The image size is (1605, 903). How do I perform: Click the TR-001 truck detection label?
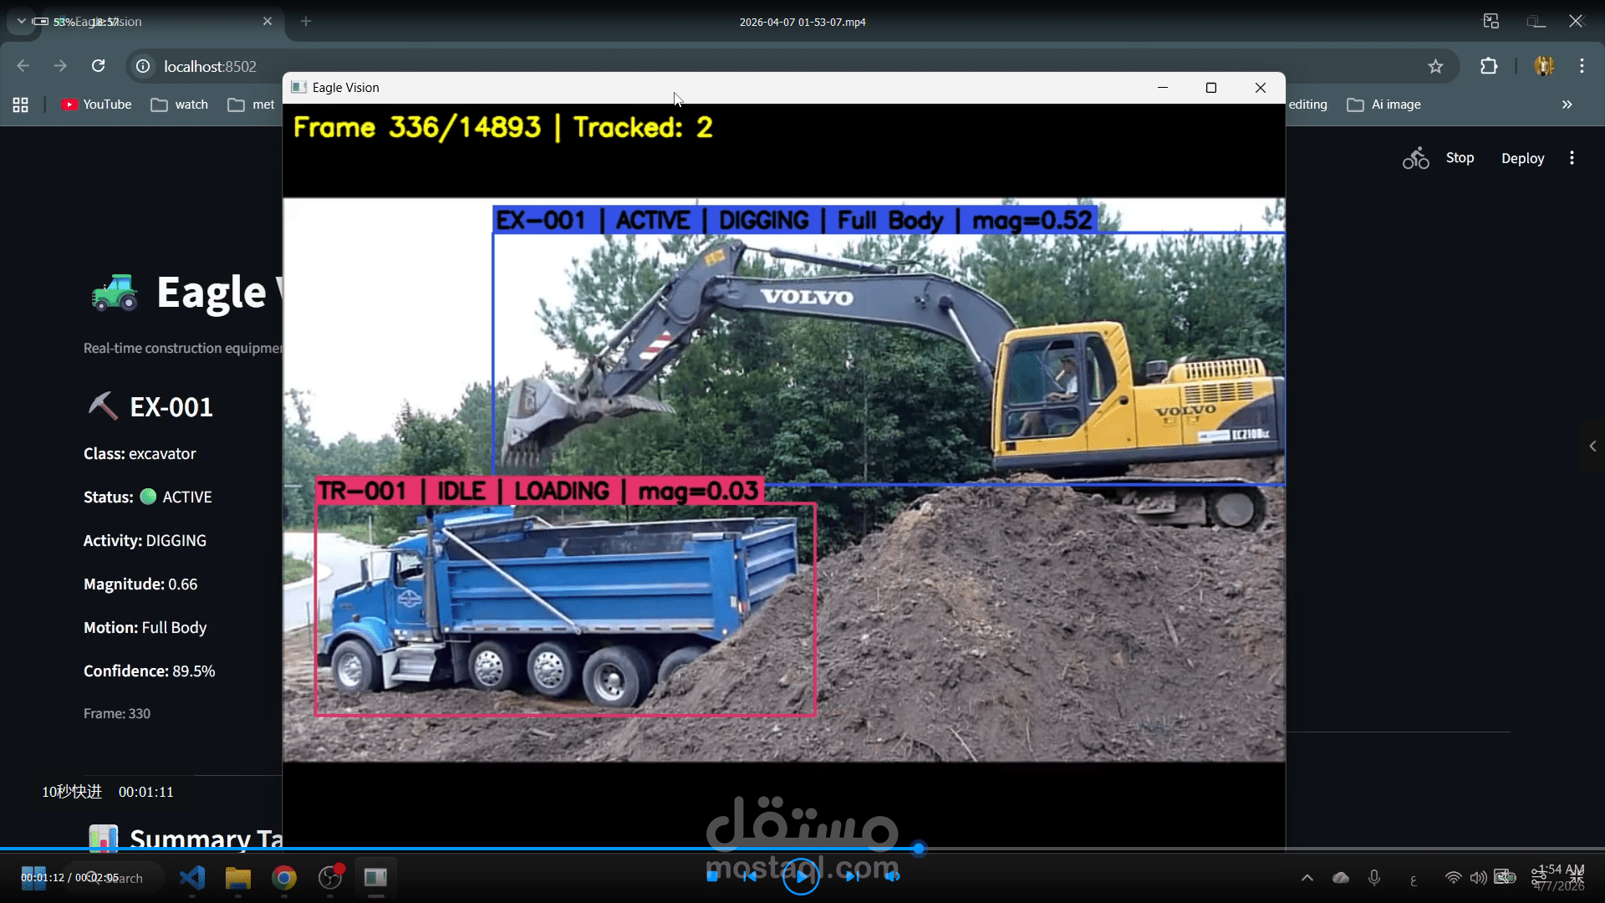pyautogui.click(x=539, y=491)
